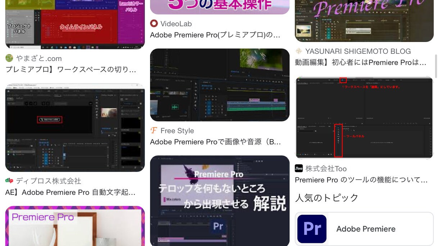
Task: Open the テロップを何もないところから出現させる解説 thumbnail
Action: coord(220,201)
